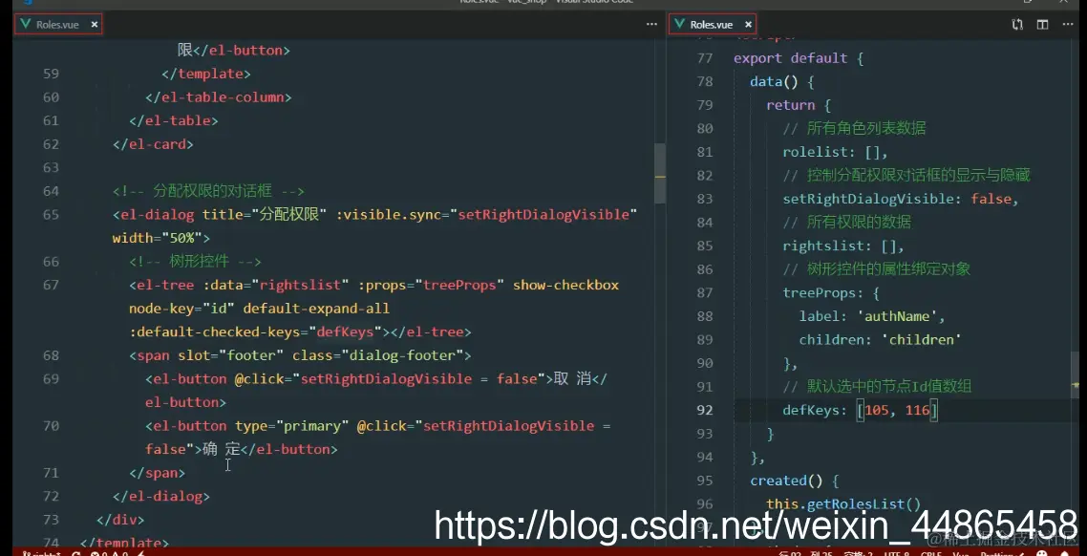Click the left editor's vertical scrollbar thumb
Image resolution: width=1087 pixels, height=556 pixels.
(660, 173)
